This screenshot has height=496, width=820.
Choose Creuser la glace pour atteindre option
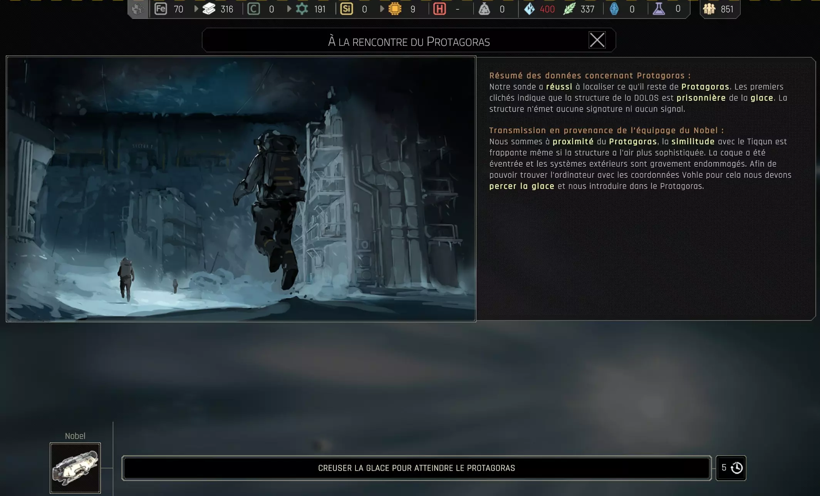(416, 468)
